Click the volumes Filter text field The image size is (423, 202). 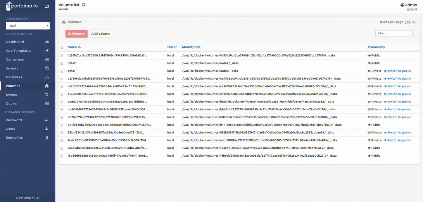[394, 33]
